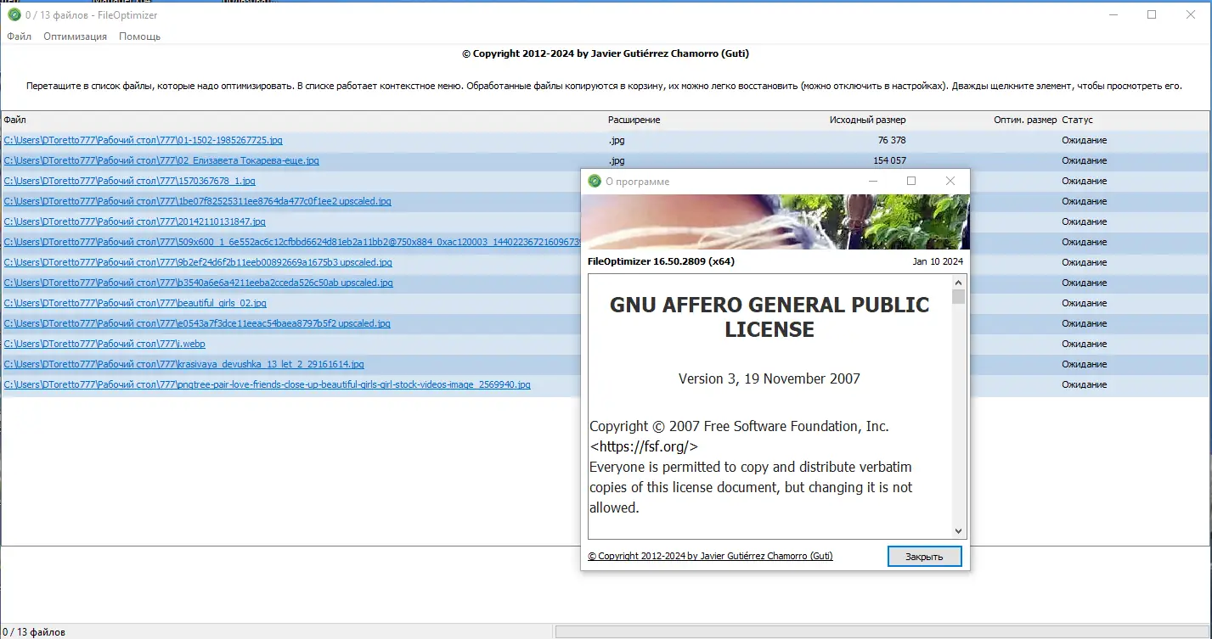Click the GNU AFFERO GENERAL PUBLIC LICENSE heading

769,317
